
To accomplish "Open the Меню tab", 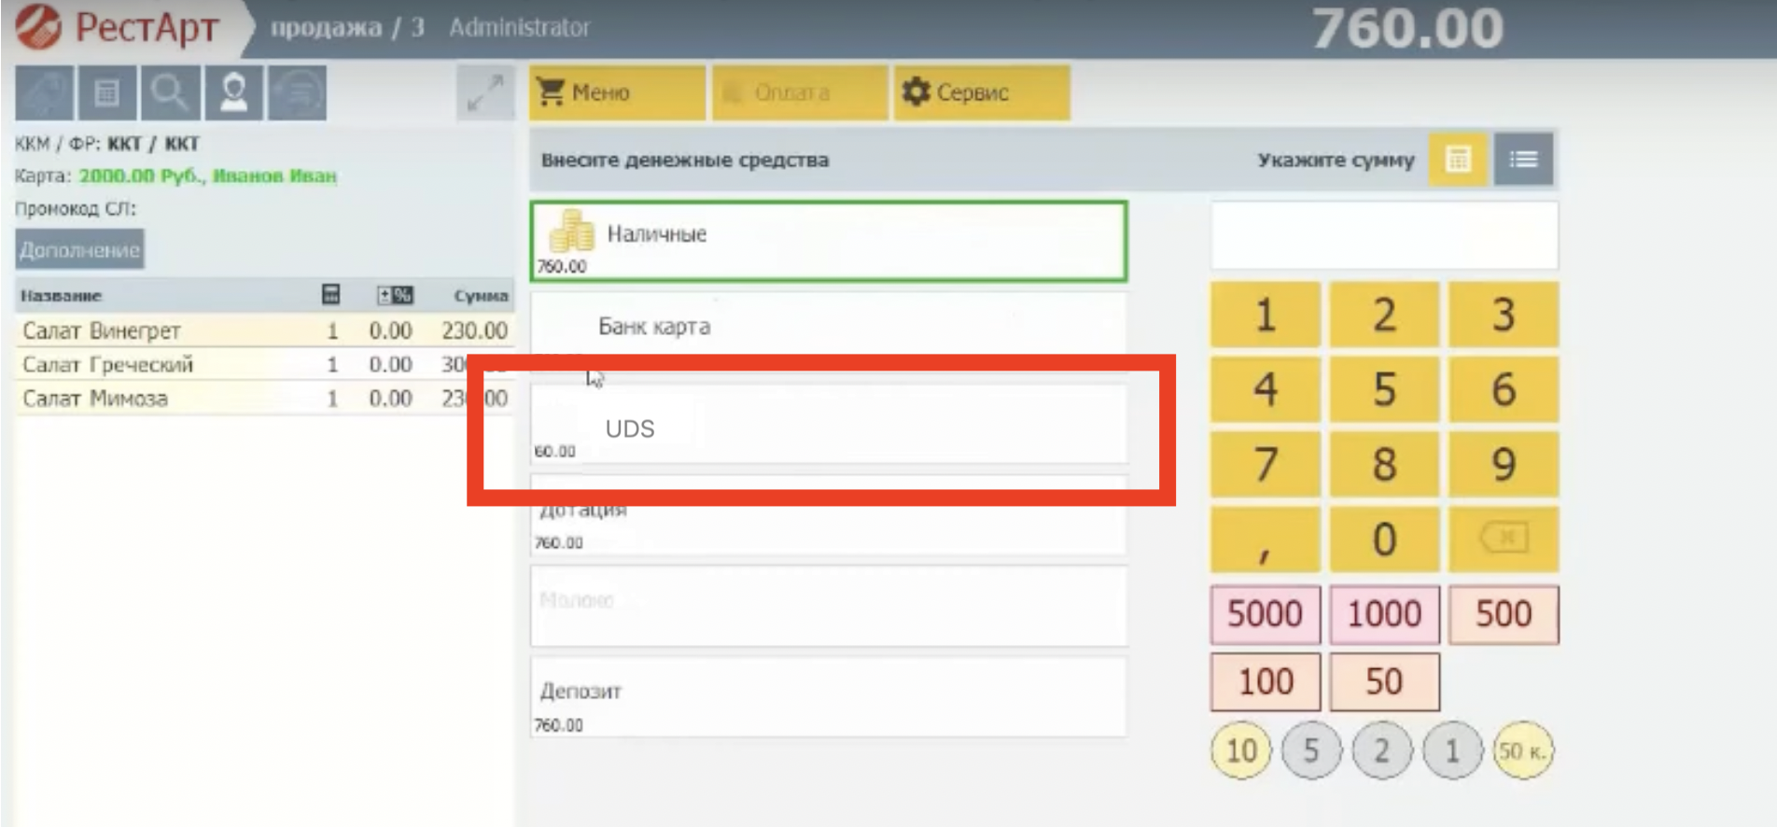I will 617,92.
